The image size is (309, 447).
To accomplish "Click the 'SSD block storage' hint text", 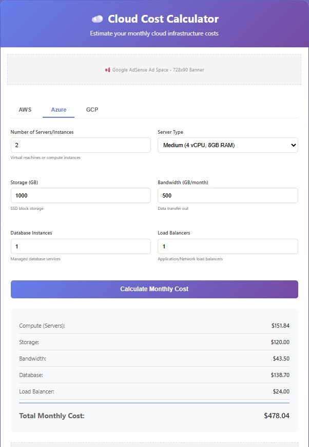I will (27, 208).
